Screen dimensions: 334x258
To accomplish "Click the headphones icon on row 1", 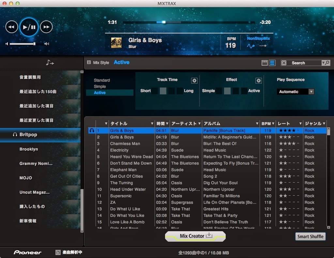I will coord(92,131).
